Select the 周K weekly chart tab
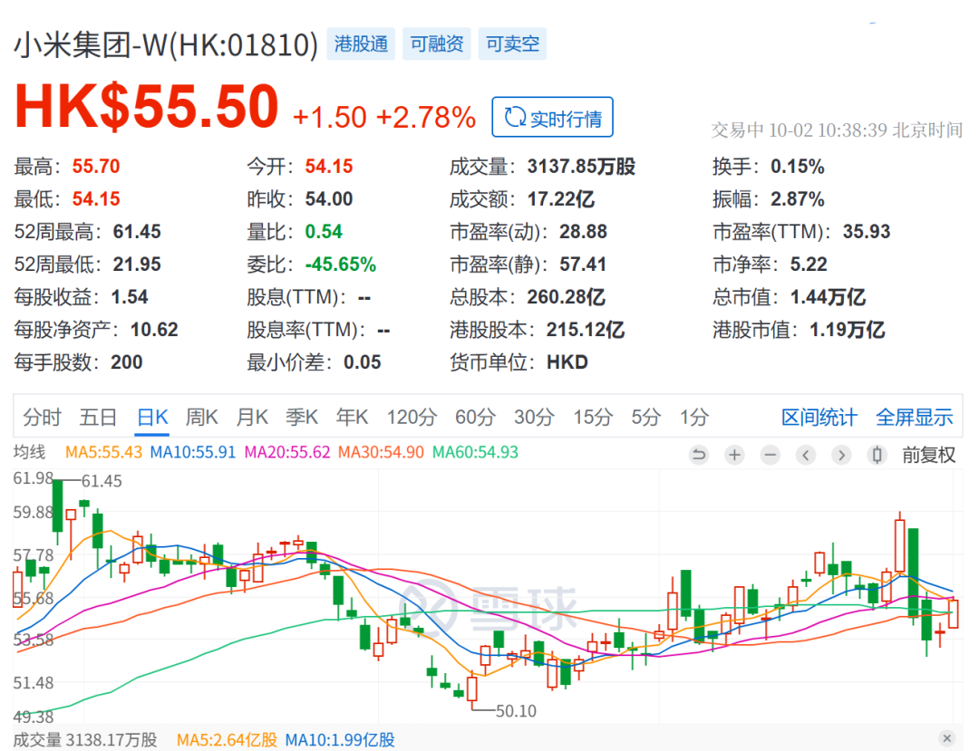The width and height of the screenshot is (979, 751). pyautogui.click(x=202, y=417)
